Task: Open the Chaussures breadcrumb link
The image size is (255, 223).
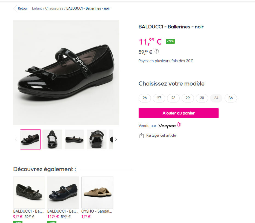Action: pos(54,8)
